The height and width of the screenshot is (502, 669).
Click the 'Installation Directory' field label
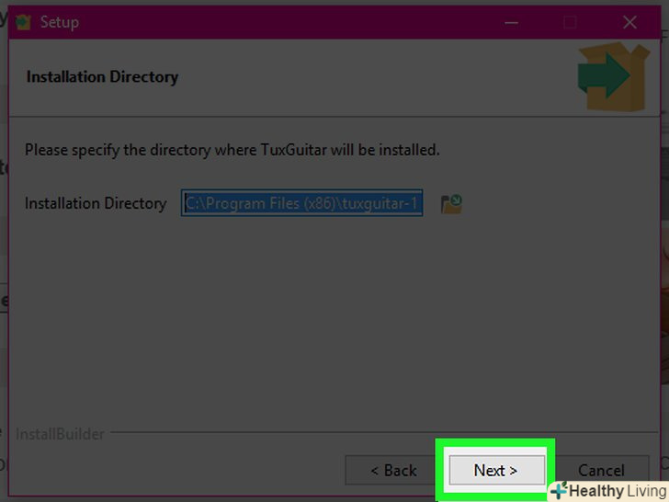coord(96,203)
